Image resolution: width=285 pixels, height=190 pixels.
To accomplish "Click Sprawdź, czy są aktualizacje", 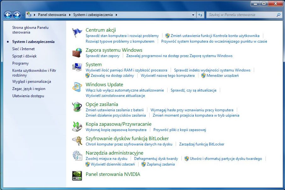I will [x=193, y=90].
